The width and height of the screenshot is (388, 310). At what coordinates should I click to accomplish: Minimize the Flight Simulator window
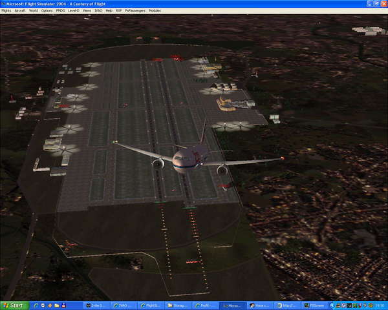pyautogui.click(x=370, y=3)
